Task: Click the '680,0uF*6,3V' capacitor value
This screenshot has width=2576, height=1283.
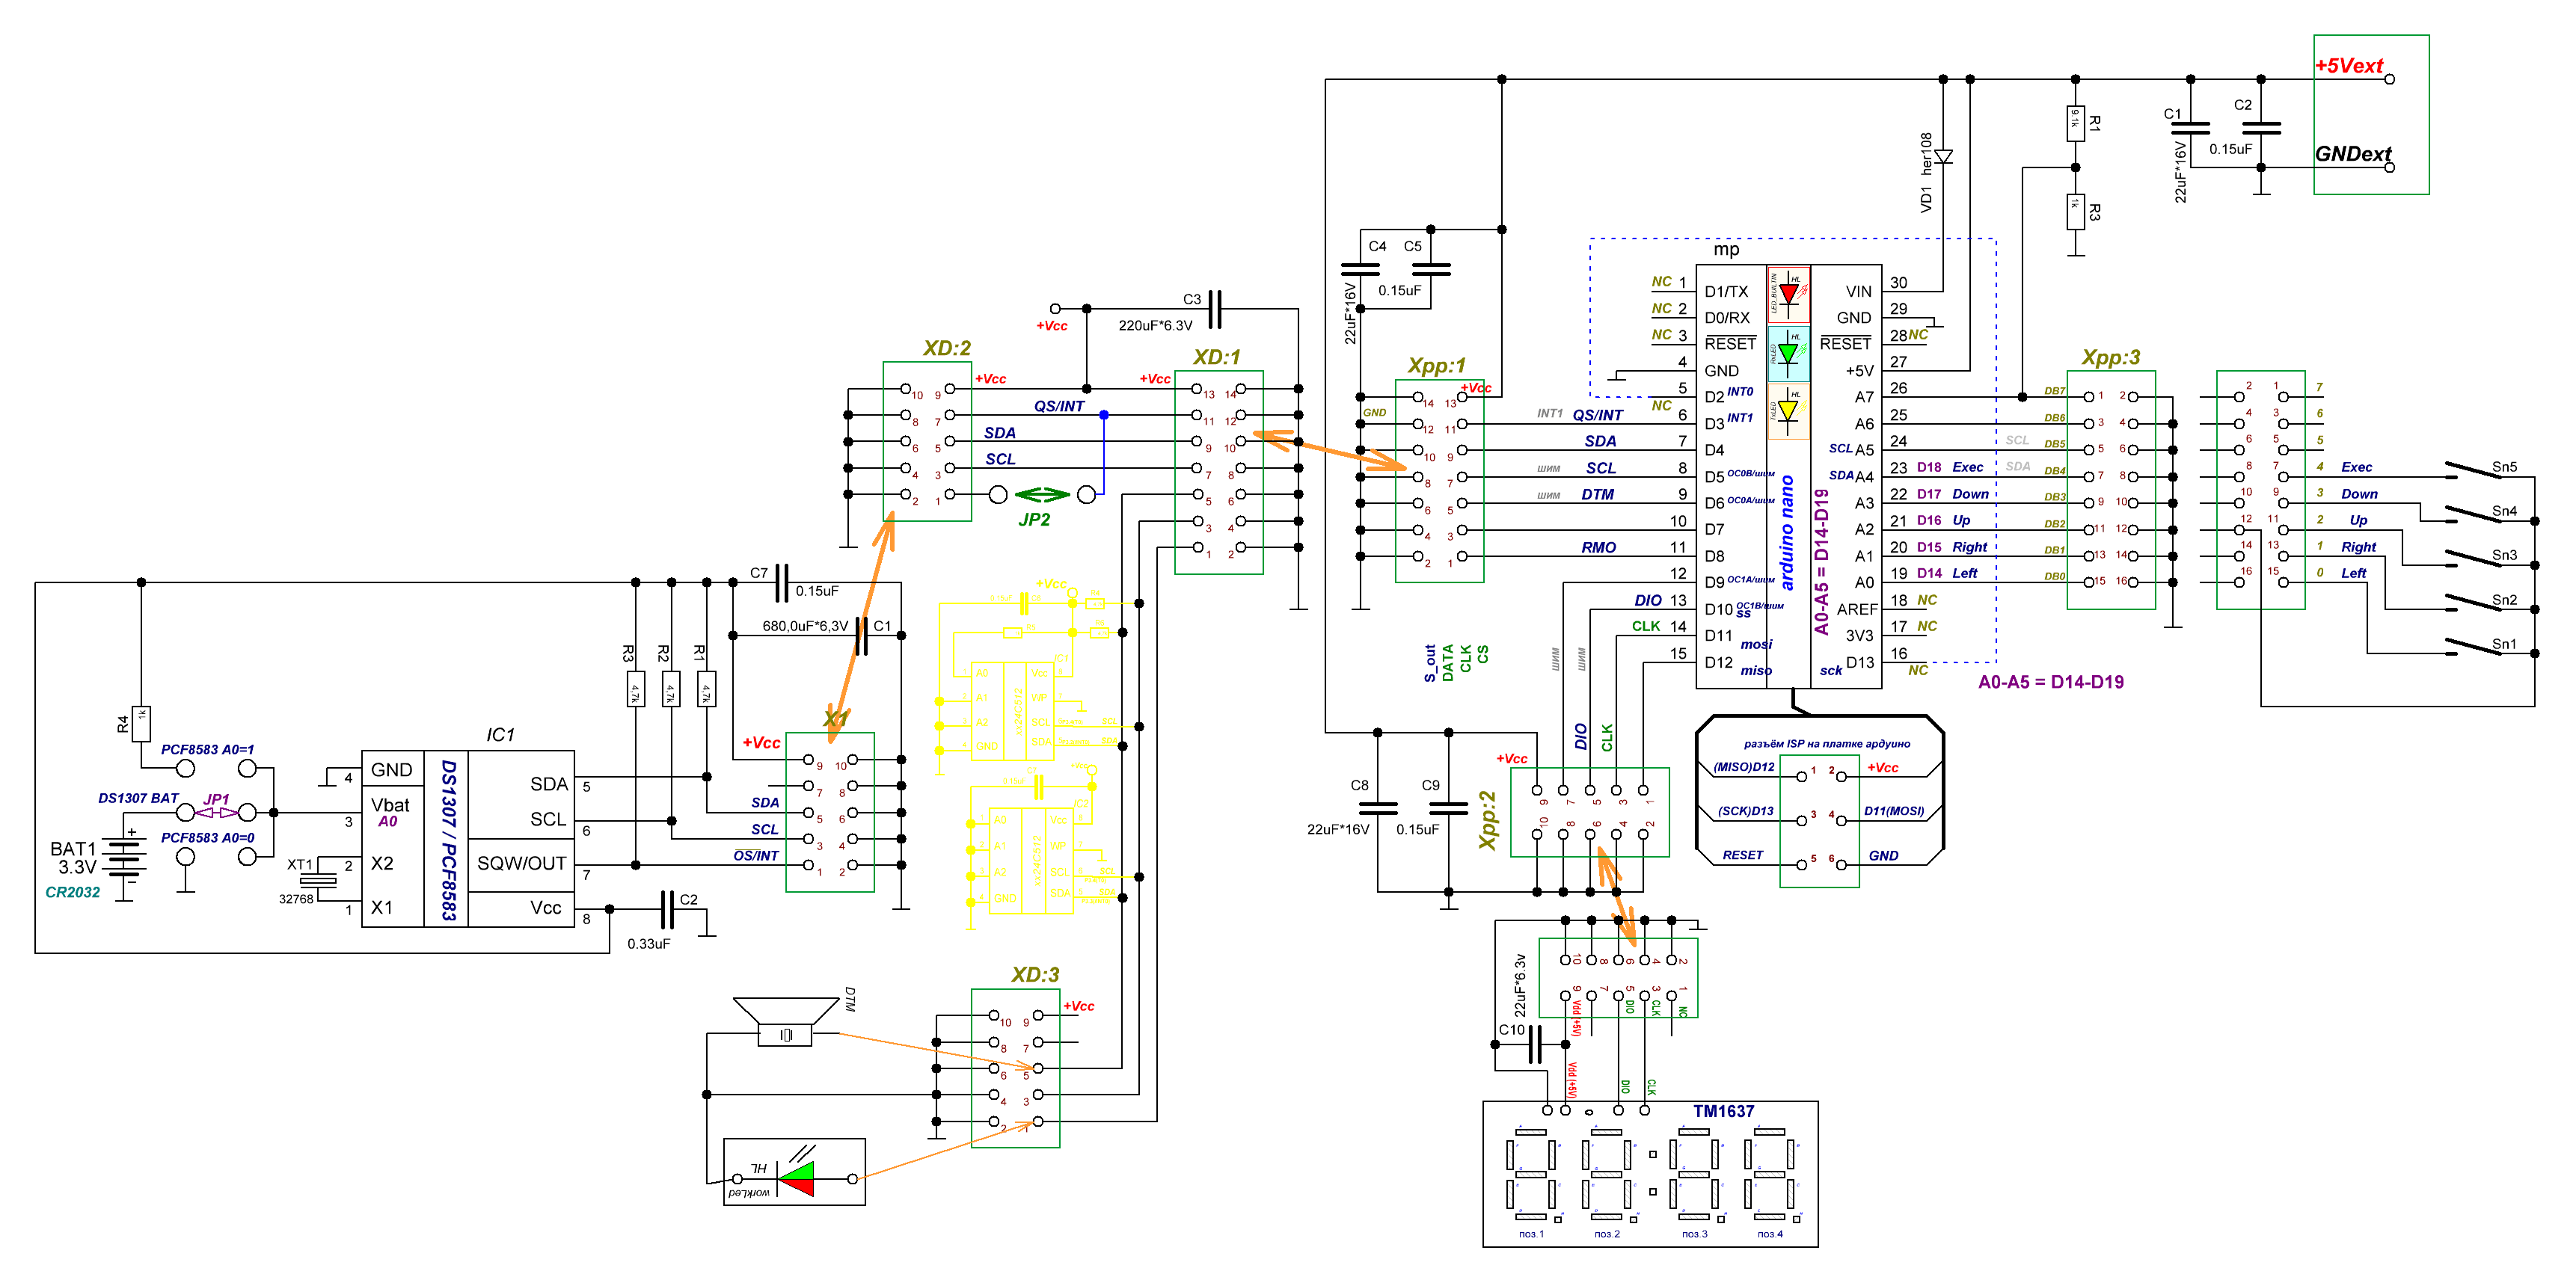Action: (x=805, y=627)
